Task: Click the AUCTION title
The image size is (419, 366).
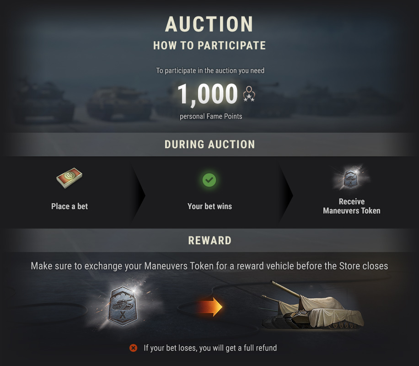Action: [209, 24]
